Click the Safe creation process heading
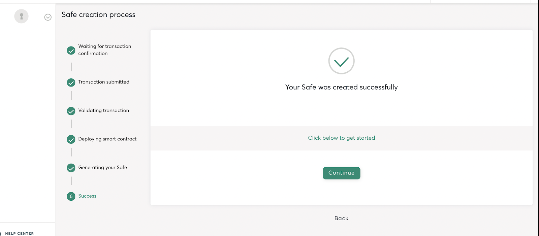The image size is (539, 236). 98,14
